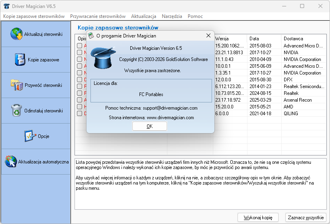Click the date cell 2010-04-09
330x224 pixels.
point(260,59)
